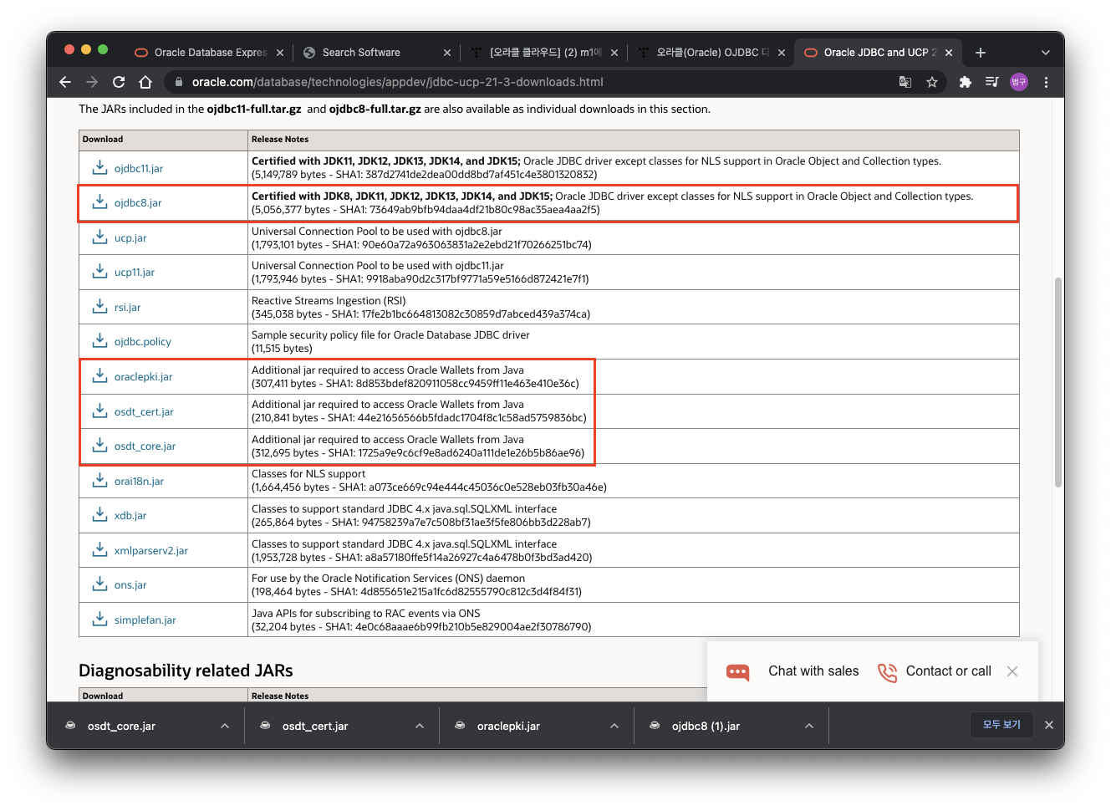1111x811 pixels.
Task: Click download icon for orai18n.jar
Action: (99, 480)
